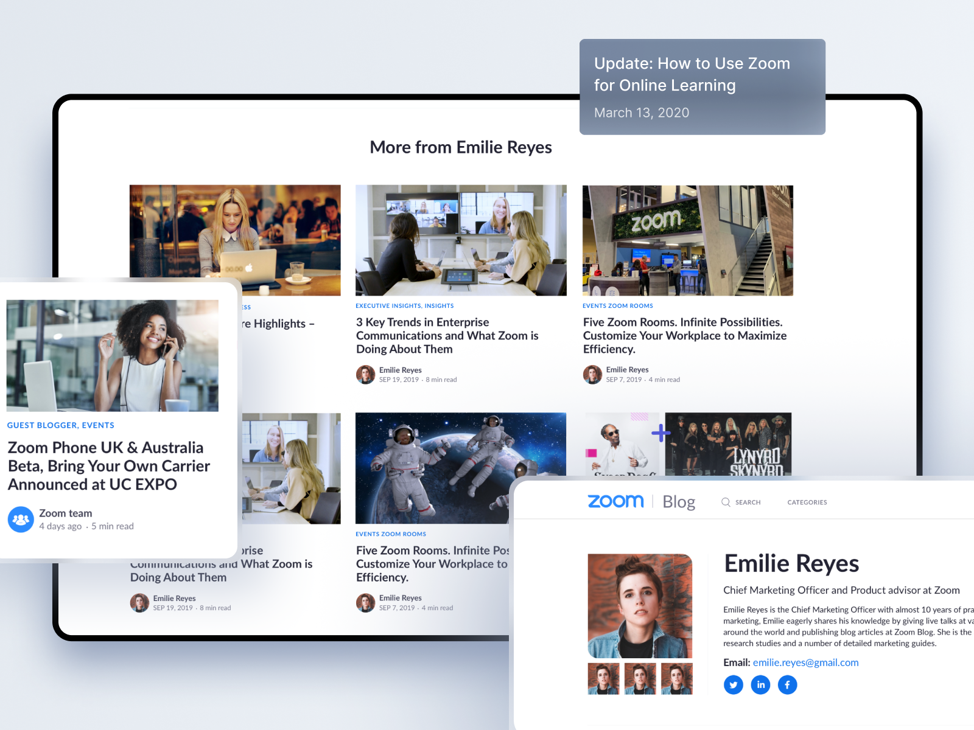Click the search magnifier icon in the blog header
The height and width of the screenshot is (730, 974).
(x=726, y=502)
